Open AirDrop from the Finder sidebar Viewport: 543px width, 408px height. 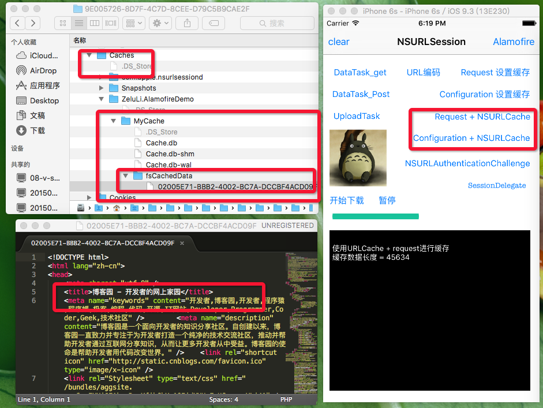[x=43, y=70]
